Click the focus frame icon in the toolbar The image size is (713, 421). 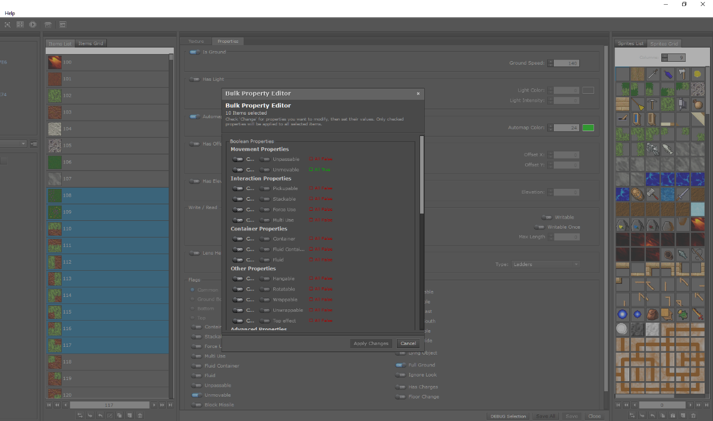(8, 24)
